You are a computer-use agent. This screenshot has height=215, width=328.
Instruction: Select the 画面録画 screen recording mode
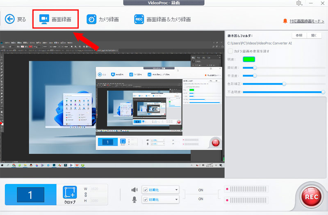[x=55, y=19]
